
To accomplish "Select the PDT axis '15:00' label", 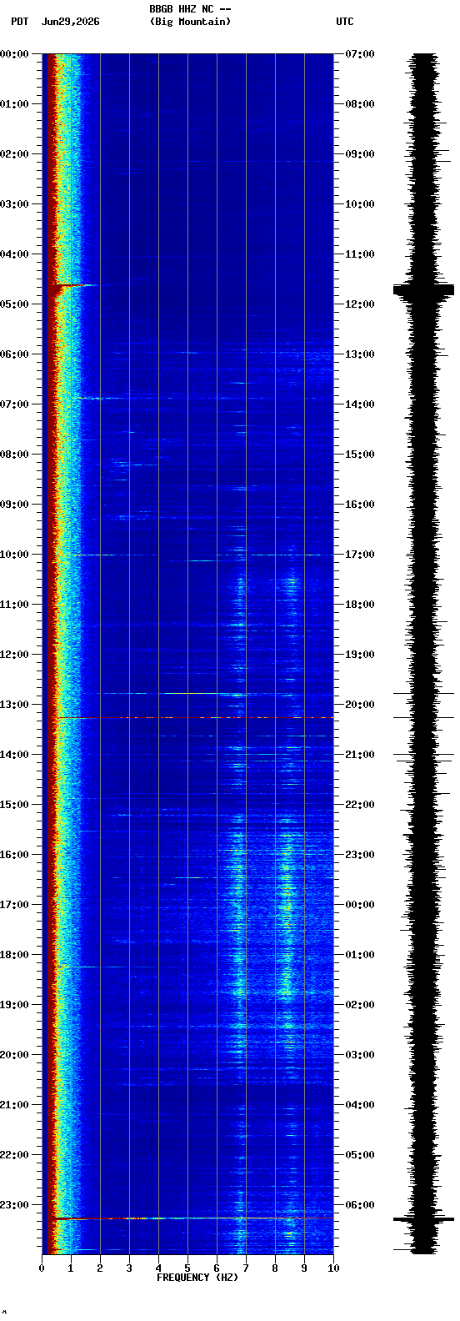I will [x=14, y=805].
